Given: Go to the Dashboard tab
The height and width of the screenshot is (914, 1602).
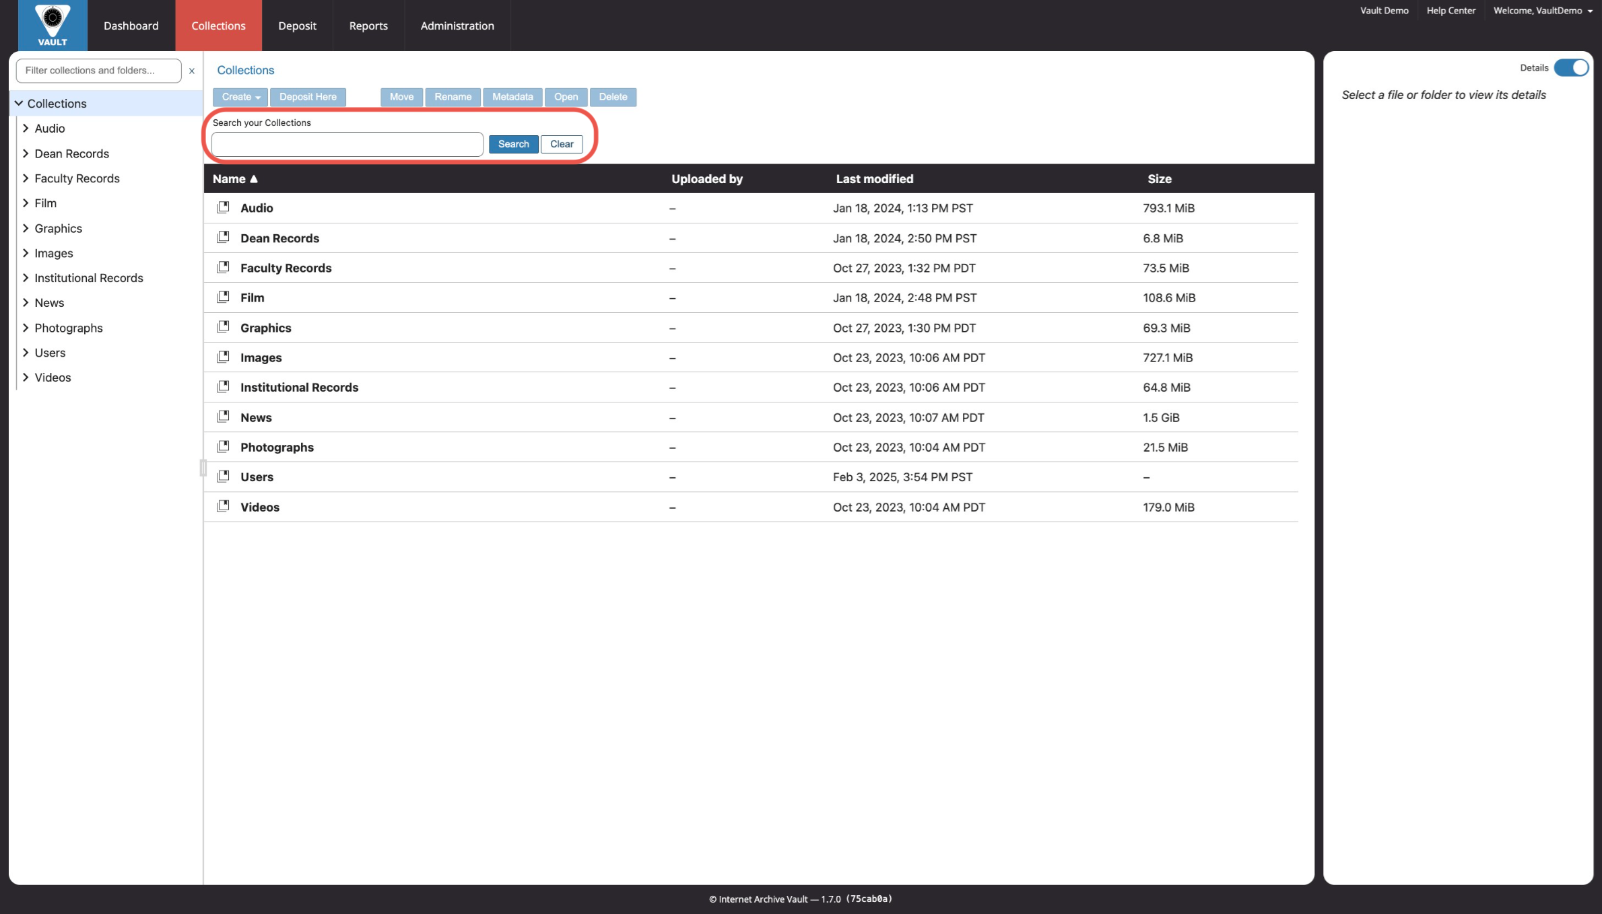Looking at the screenshot, I should (x=131, y=26).
